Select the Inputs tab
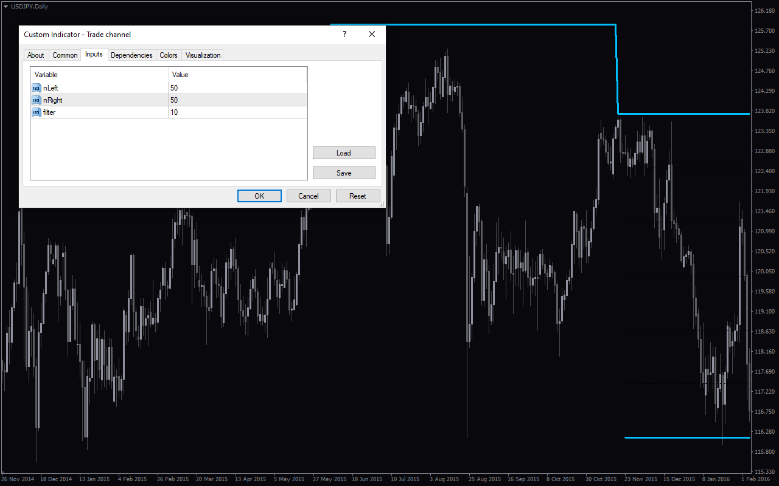 pyautogui.click(x=94, y=55)
